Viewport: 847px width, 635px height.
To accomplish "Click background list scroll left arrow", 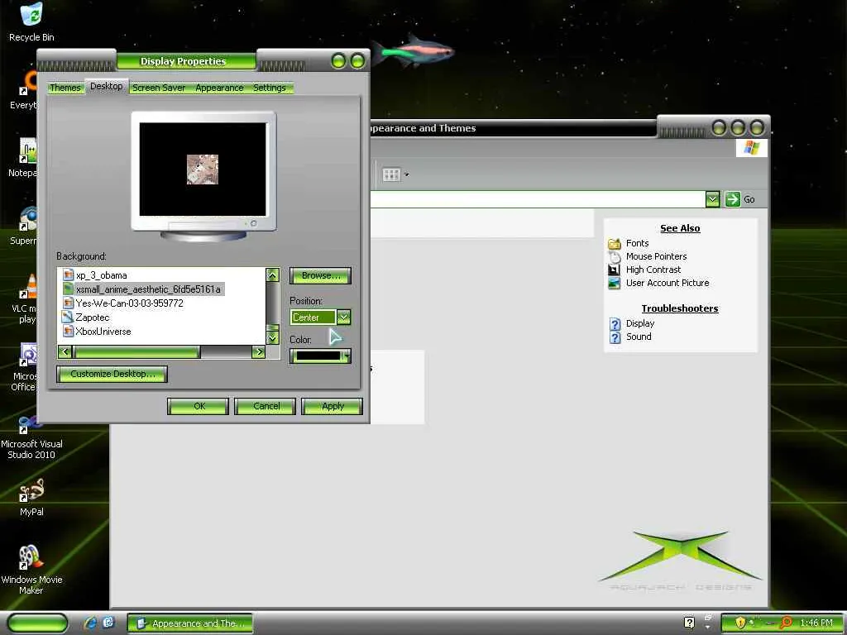I will 65,352.
